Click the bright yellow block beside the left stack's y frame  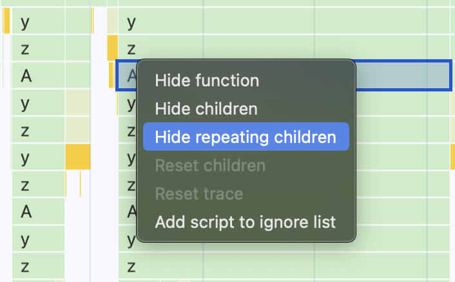[x=77, y=158]
